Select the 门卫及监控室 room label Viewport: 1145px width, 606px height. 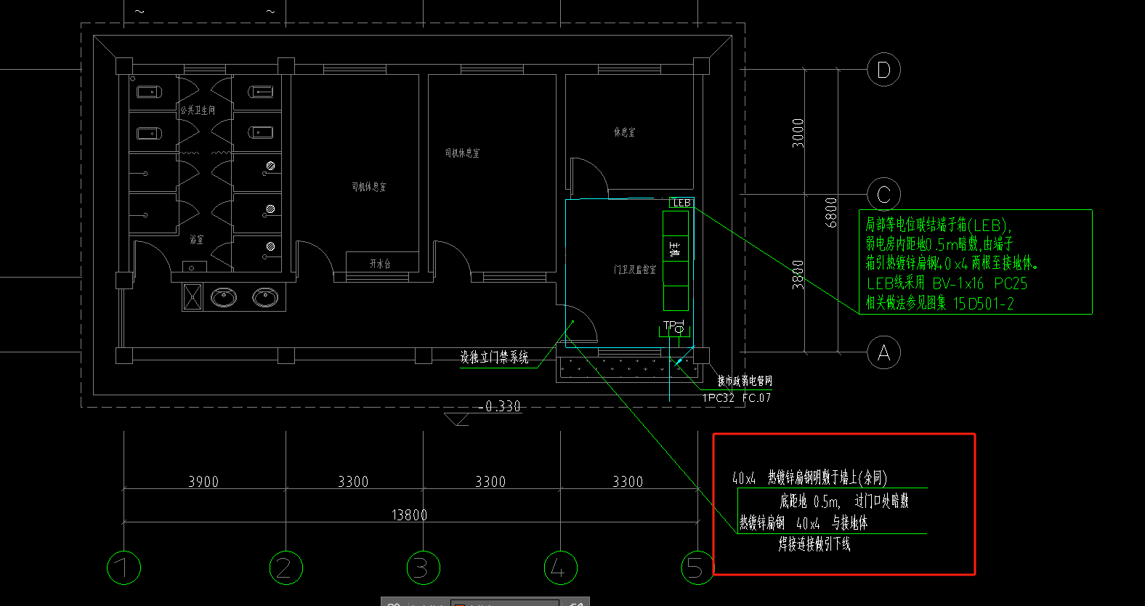click(635, 270)
